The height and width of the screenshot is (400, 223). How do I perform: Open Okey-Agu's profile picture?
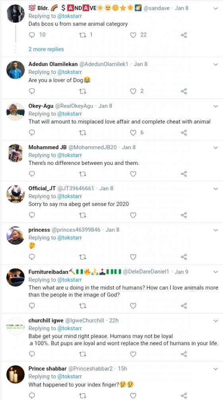pyautogui.click(x=16, y=112)
